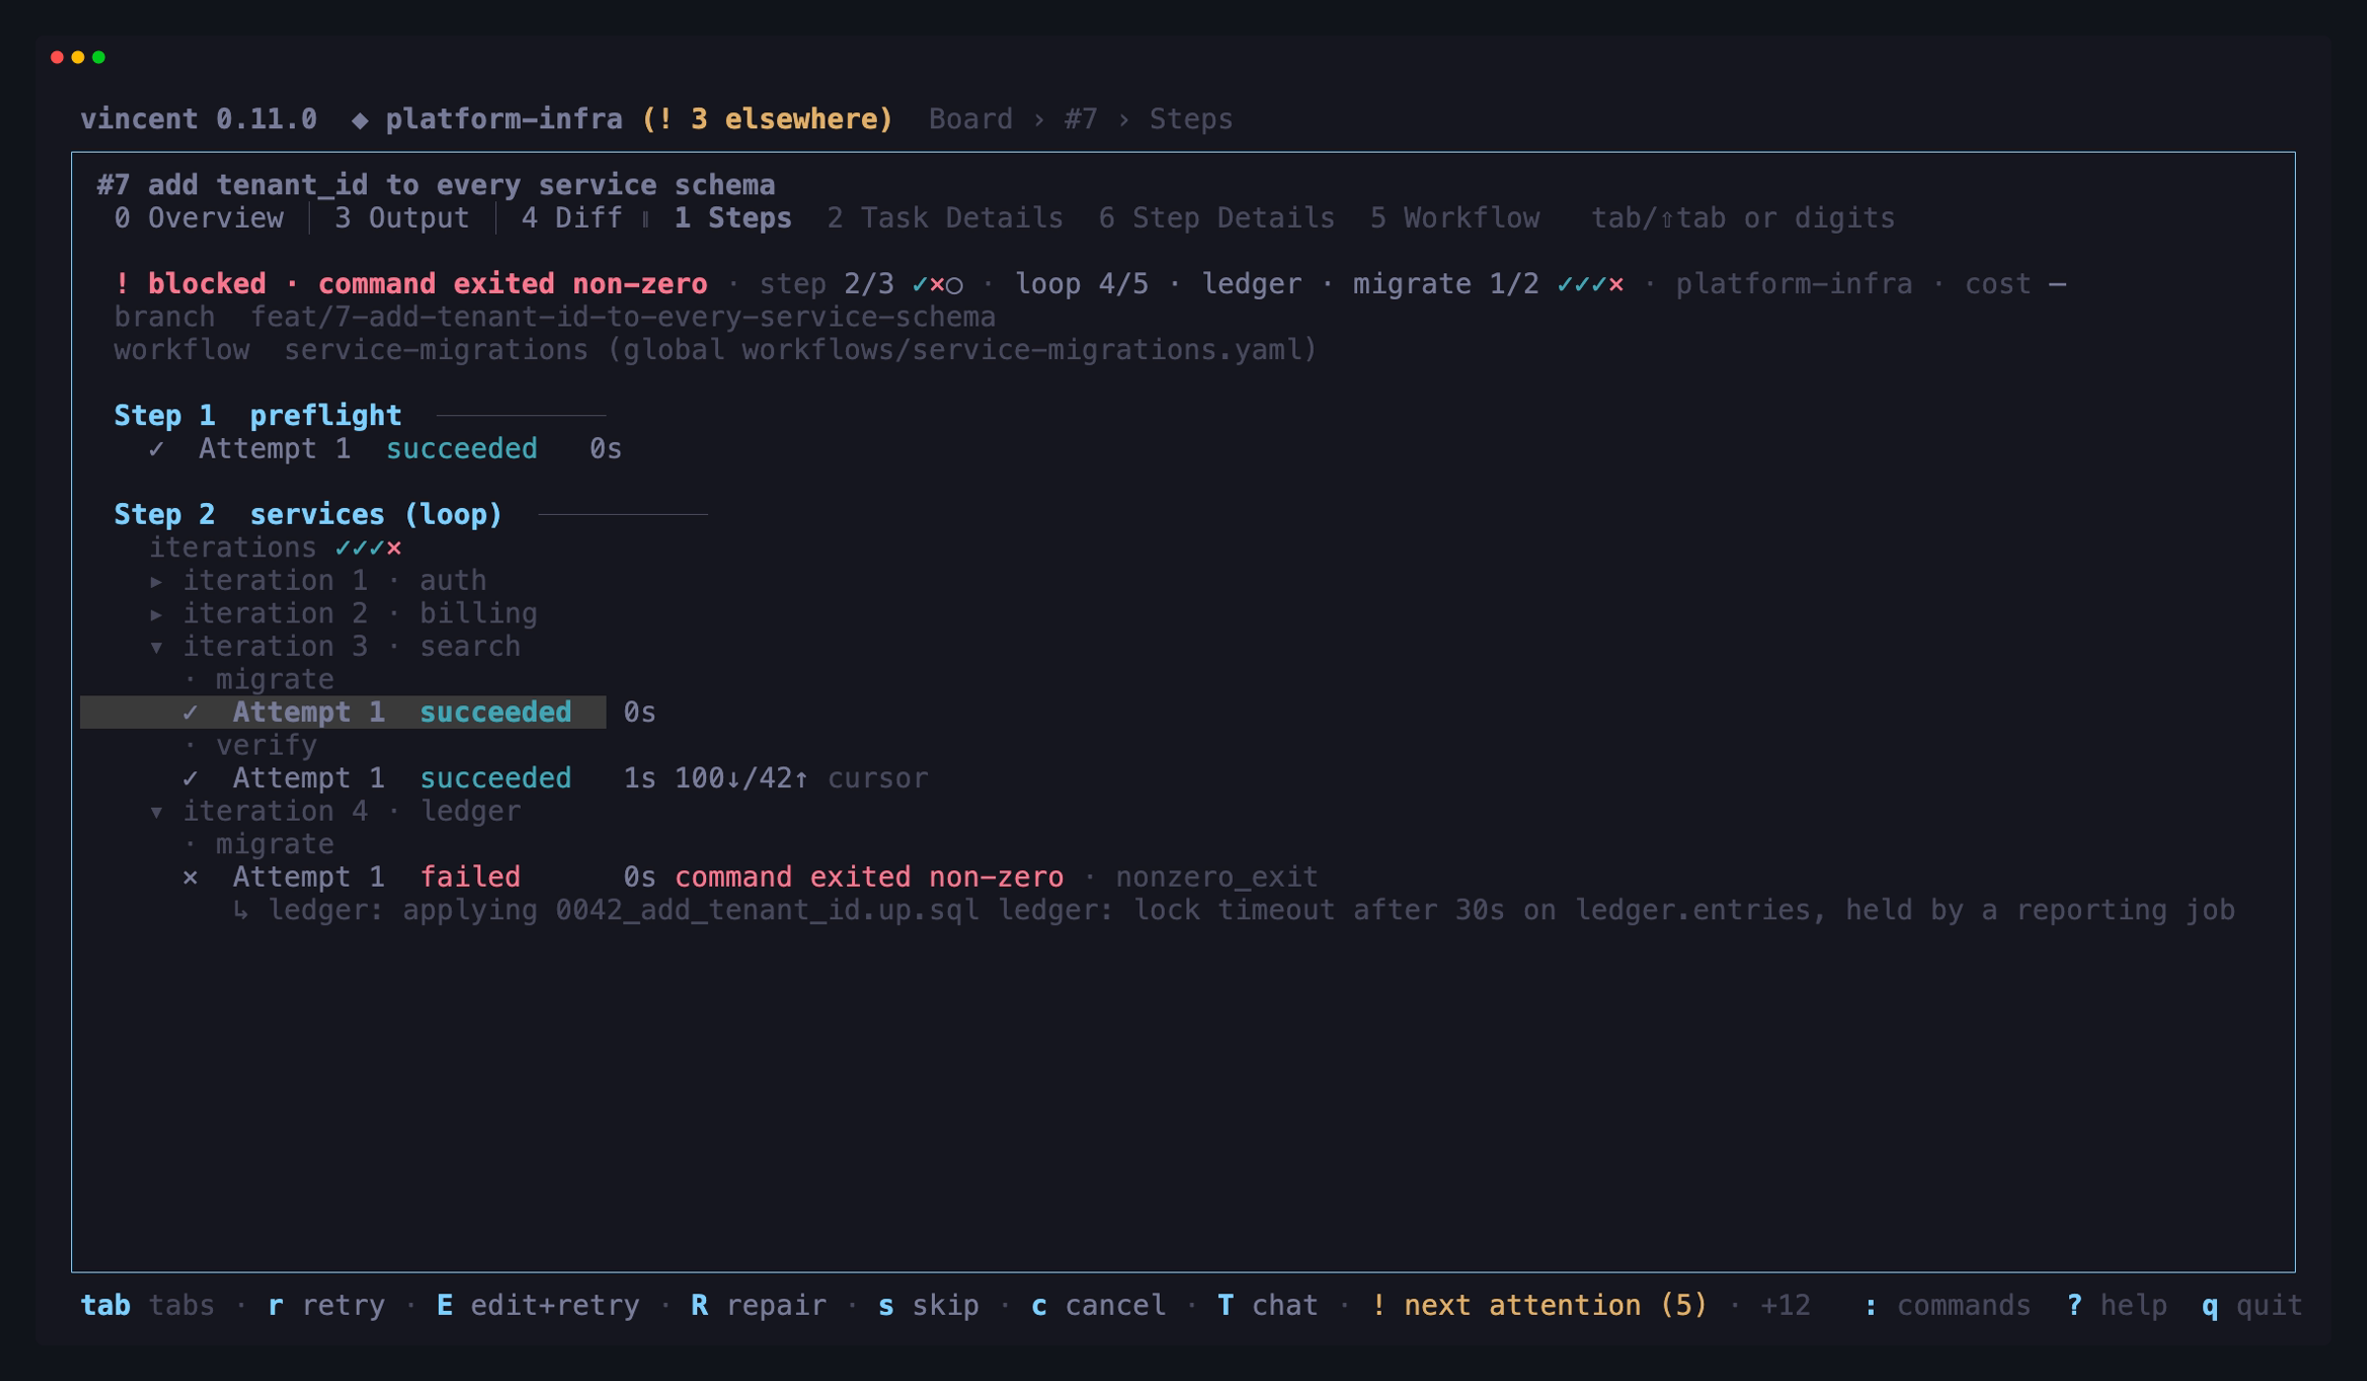The width and height of the screenshot is (2367, 1381).
Task: Click the 'E edit+retry' shortcut
Action: 538,1305
